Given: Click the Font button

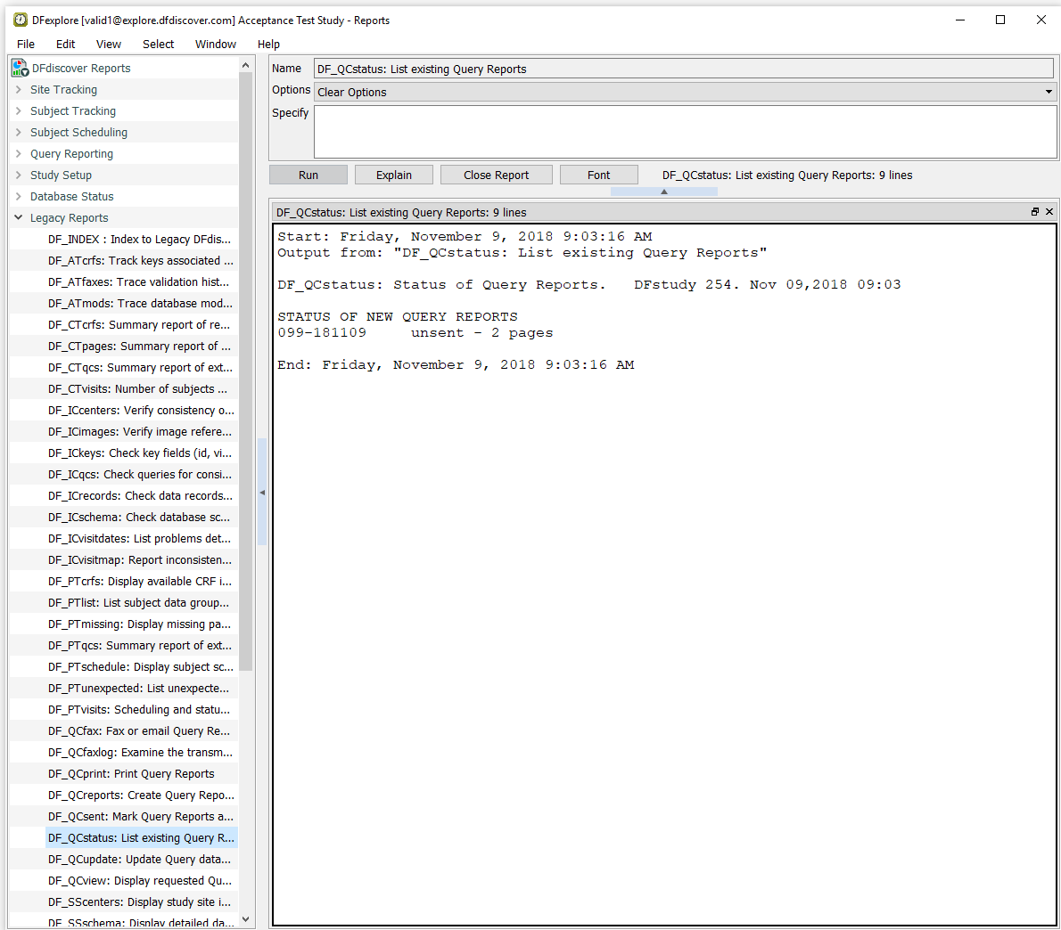Looking at the screenshot, I should click(598, 175).
